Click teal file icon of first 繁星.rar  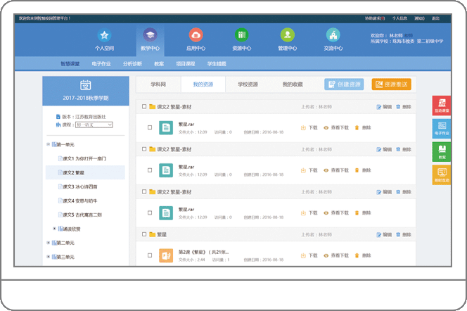[166, 128]
